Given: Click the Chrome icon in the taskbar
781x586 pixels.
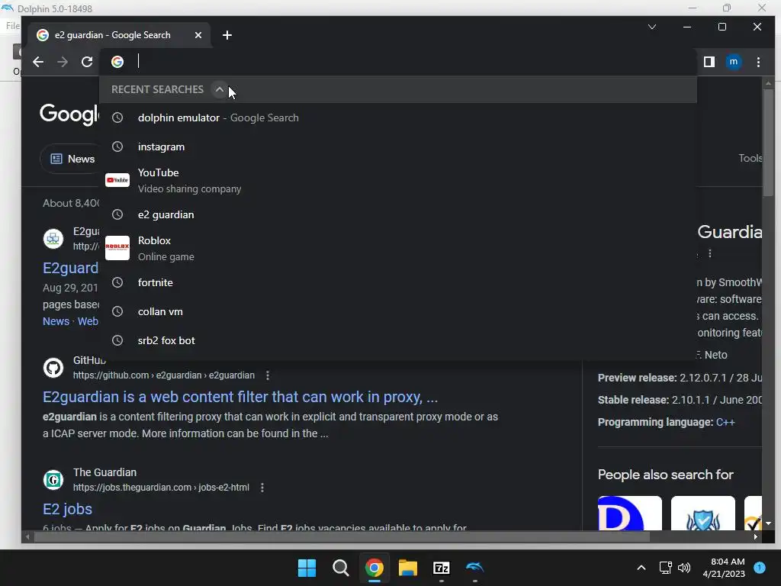Looking at the screenshot, I should [x=374, y=568].
